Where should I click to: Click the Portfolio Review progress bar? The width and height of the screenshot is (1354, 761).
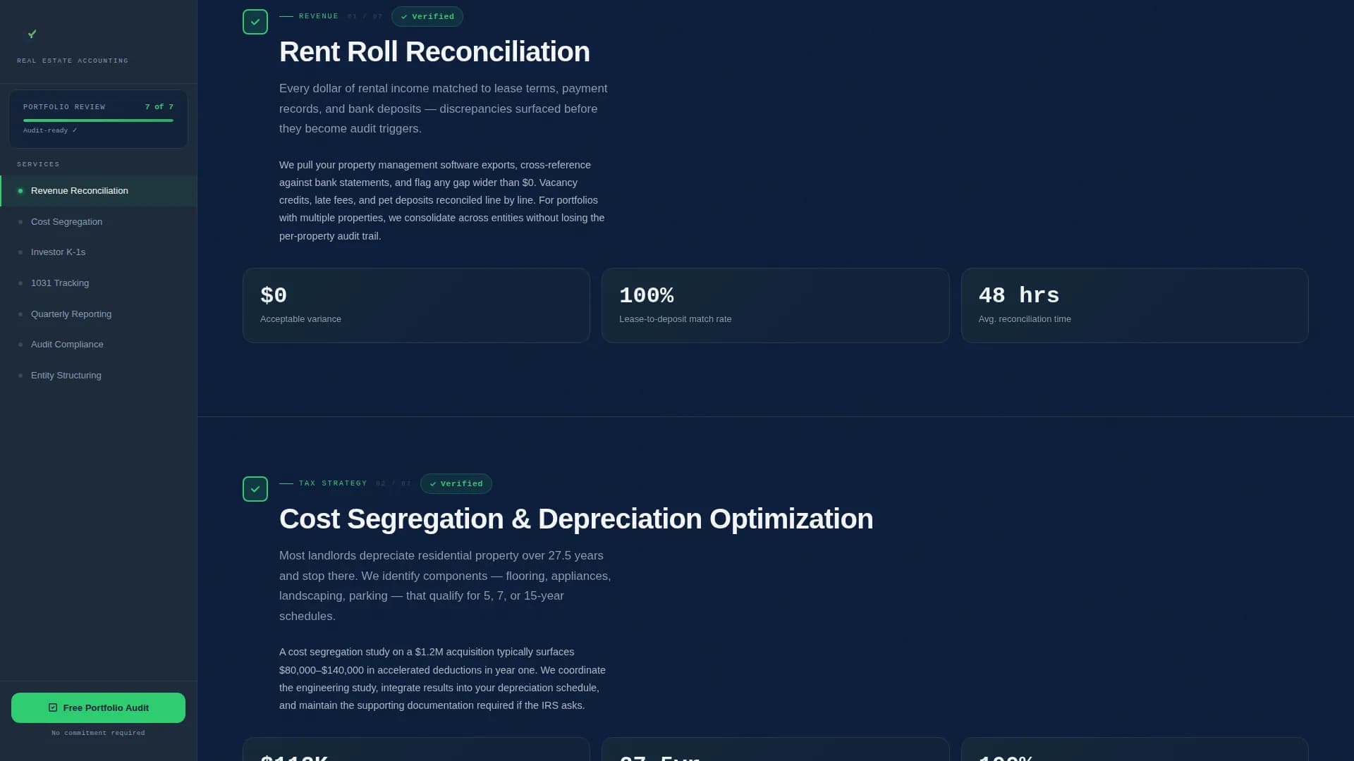click(x=98, y=120)
